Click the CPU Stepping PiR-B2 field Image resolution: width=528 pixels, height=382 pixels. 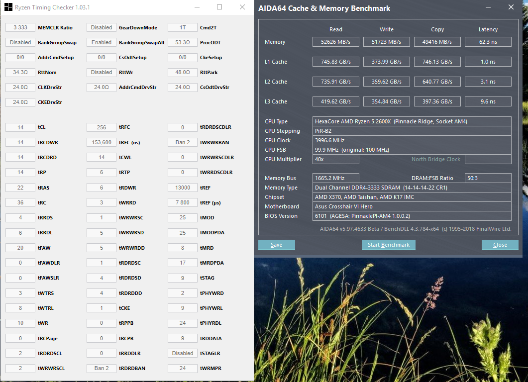coord(412,131)
